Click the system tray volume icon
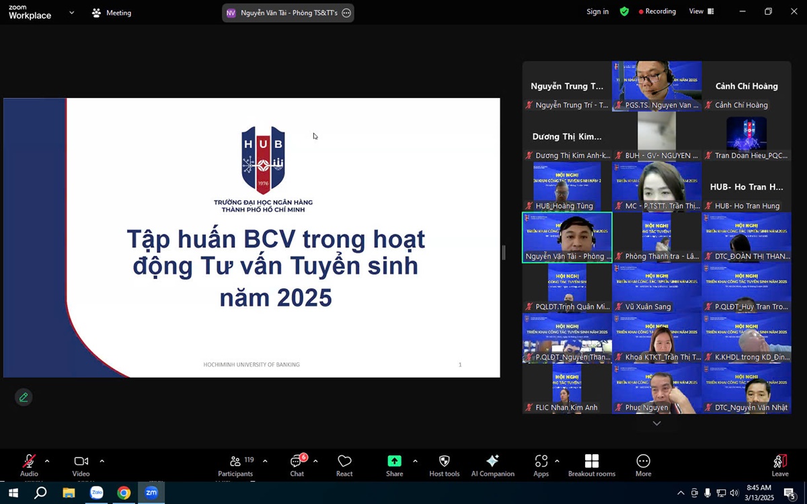807x504 pixels. 734,493
